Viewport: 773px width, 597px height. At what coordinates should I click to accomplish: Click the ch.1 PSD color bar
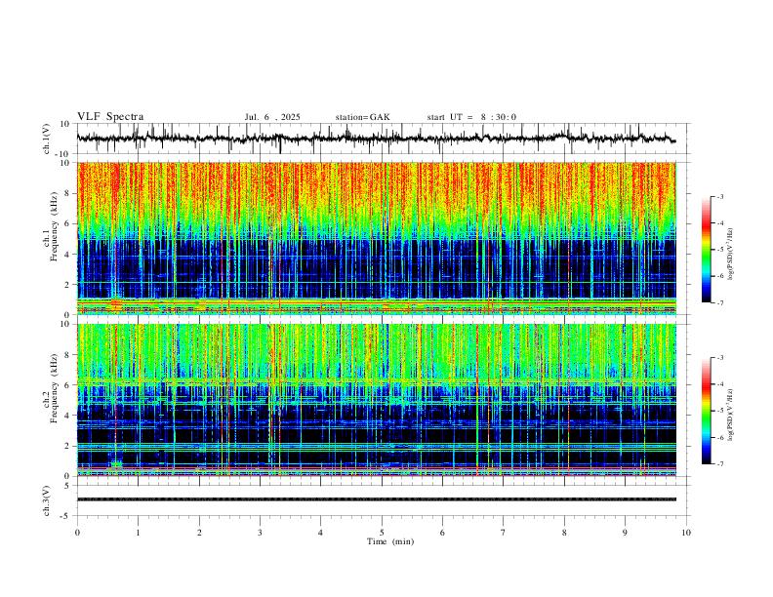706,250
